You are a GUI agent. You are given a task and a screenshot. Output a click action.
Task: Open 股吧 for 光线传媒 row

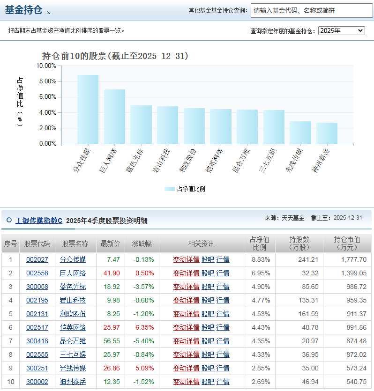tap(208, 368)
